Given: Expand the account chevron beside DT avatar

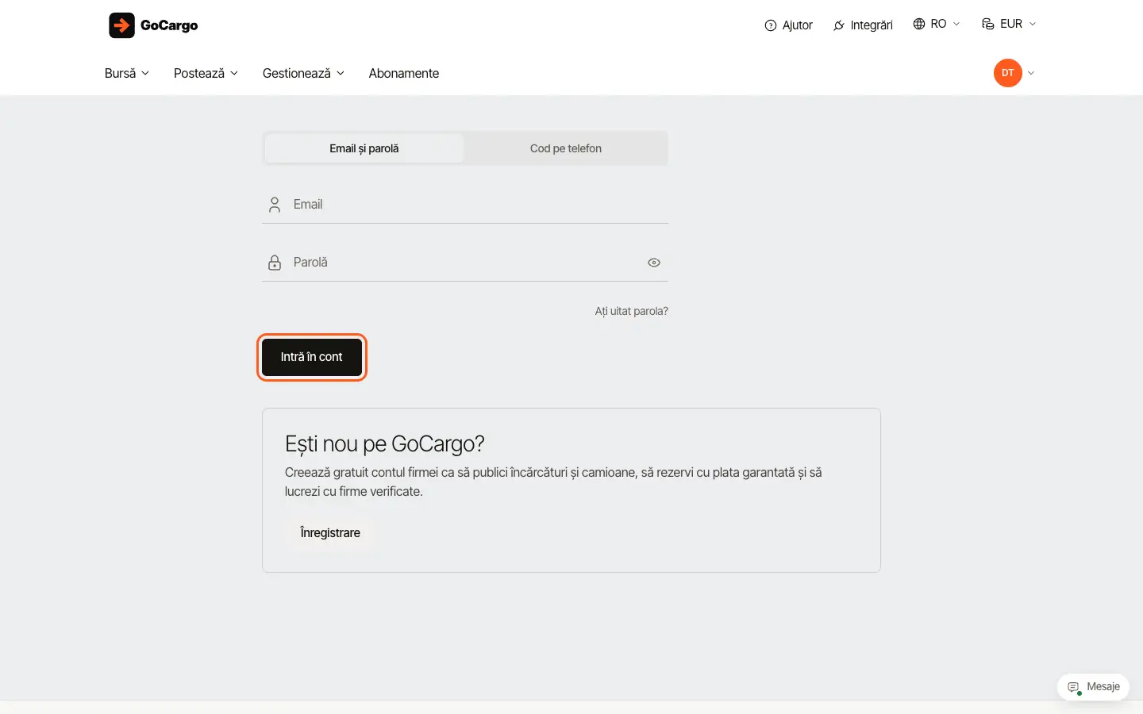Looking at the screenshot, I should click(x=1031, y=73).
